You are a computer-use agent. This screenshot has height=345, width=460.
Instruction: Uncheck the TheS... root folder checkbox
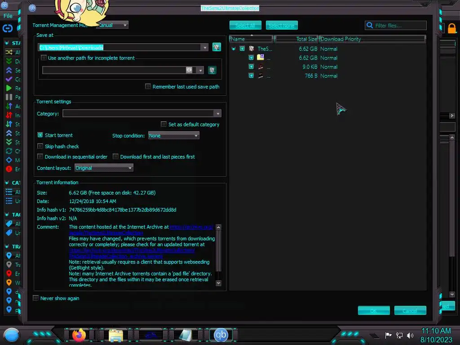(242, 49)
